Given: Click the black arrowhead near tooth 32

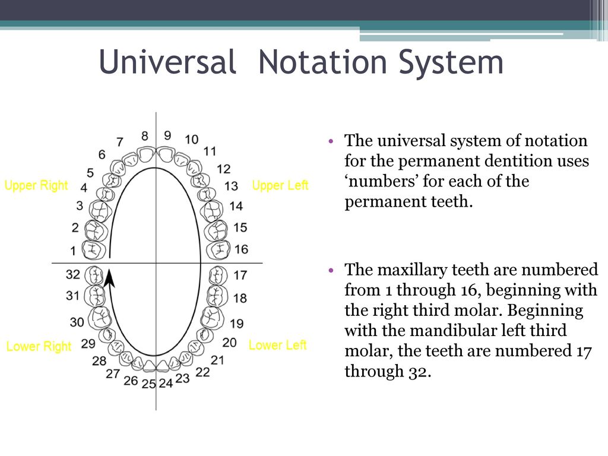Looking at the screenshot, I should click(110, 278).
